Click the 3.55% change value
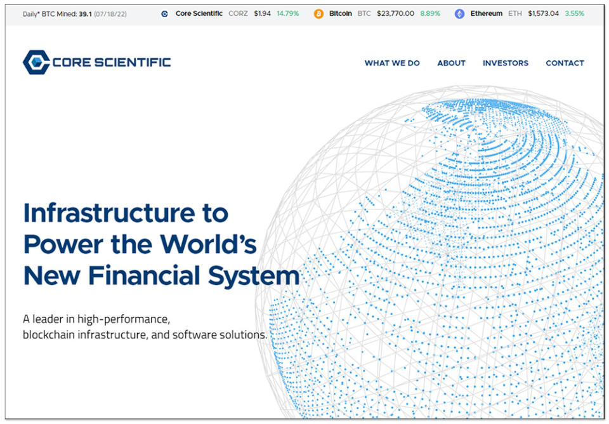This screenshot has height=424, width=609. pyautogui.click(x=575, y=13)
